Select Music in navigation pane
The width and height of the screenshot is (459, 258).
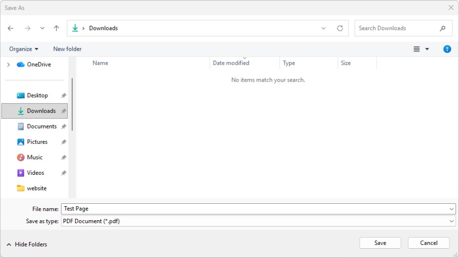point(34,157)
